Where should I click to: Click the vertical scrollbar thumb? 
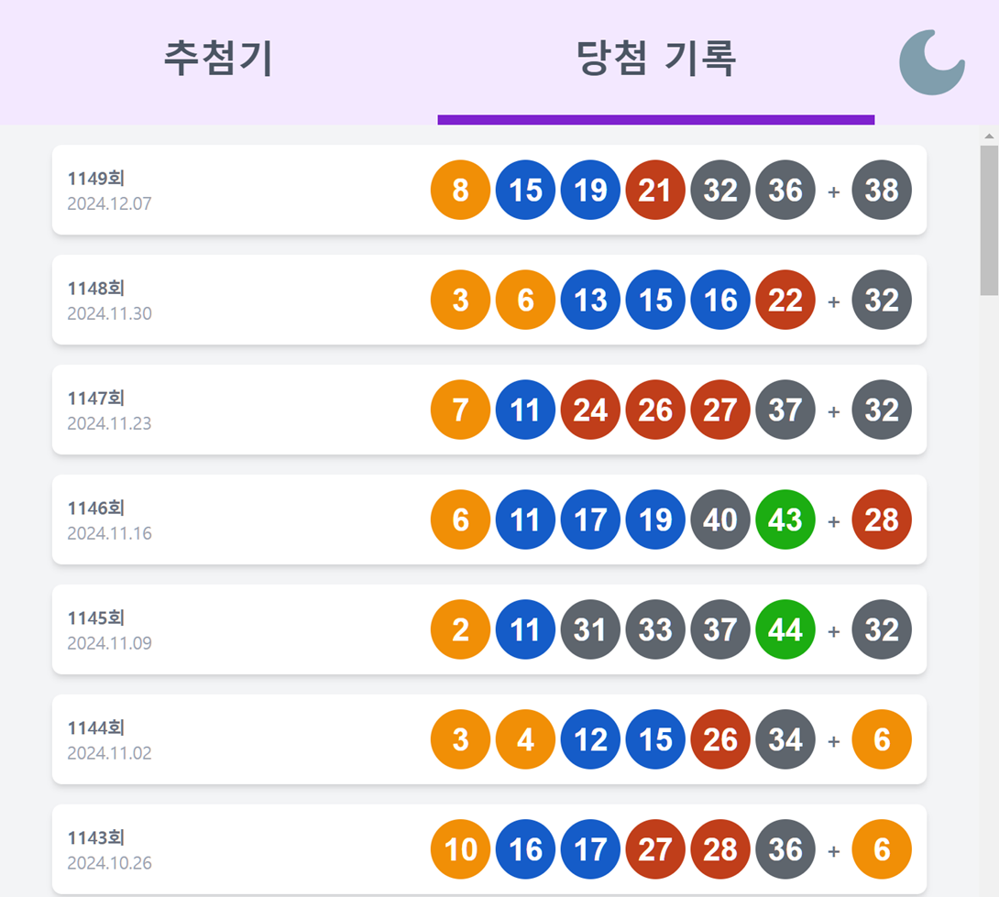pyautogui.click(x=989, y=221)
